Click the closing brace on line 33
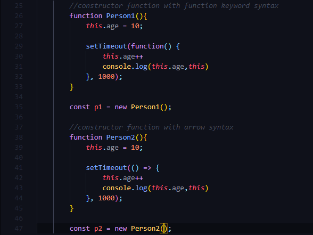The height and width of the screenshot is (235, 313). point(72,87)
